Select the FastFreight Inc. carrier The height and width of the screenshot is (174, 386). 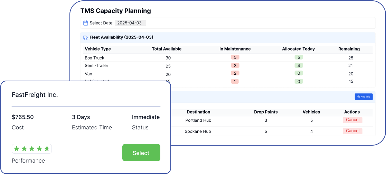141,153
